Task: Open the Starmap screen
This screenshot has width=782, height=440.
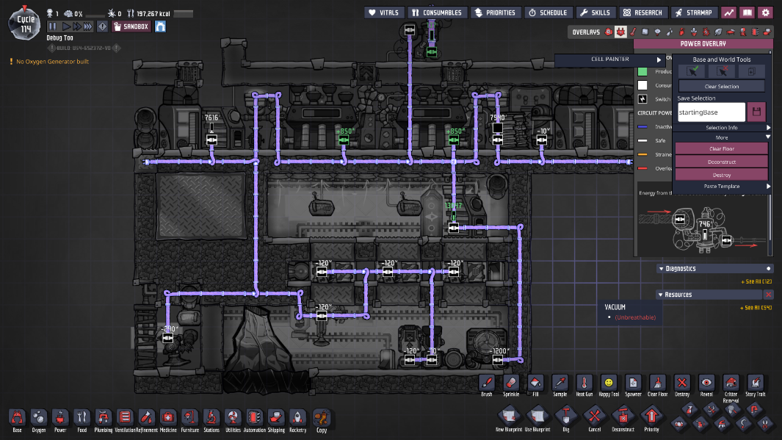Action: [x=694, y=12]
